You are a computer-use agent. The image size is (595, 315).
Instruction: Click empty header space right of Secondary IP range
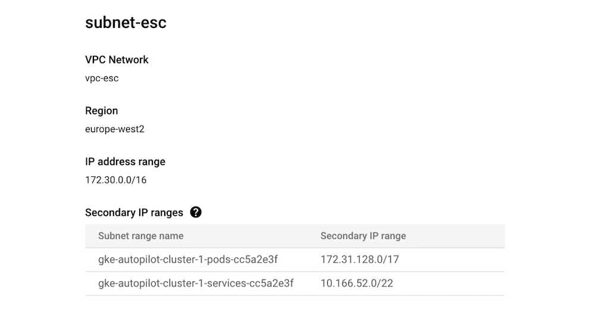coord(458,236)
